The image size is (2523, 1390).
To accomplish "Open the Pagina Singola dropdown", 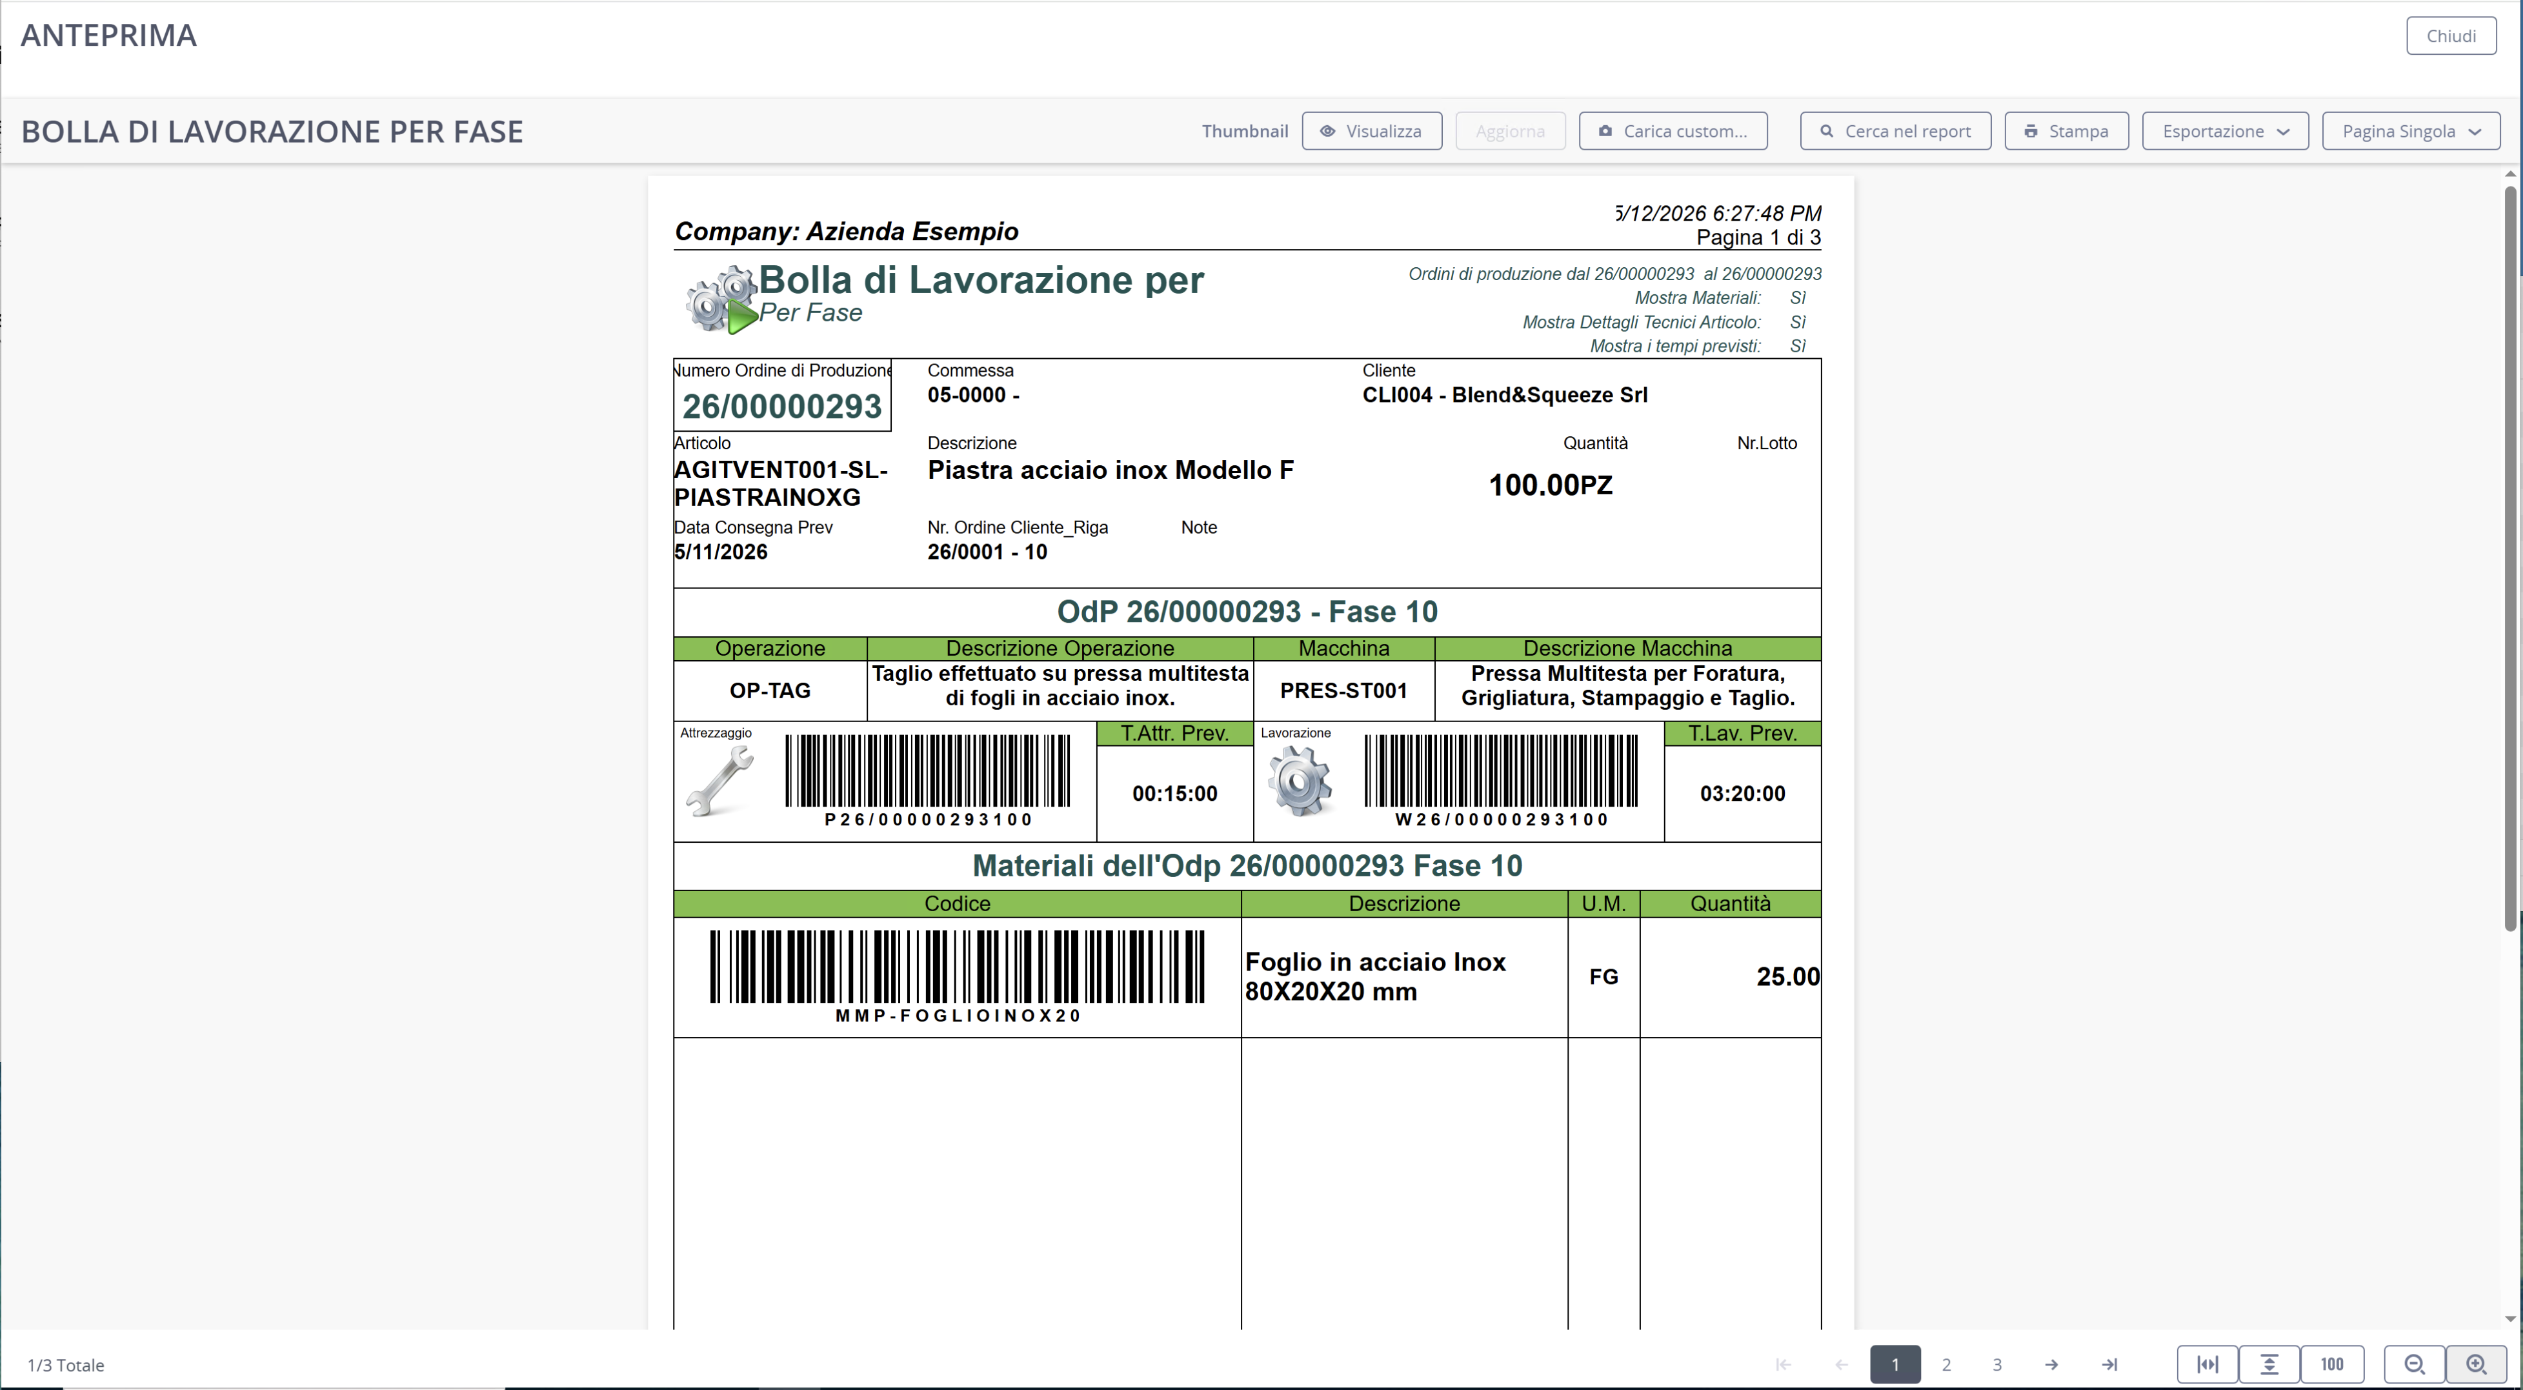I will click(2411, 131).
